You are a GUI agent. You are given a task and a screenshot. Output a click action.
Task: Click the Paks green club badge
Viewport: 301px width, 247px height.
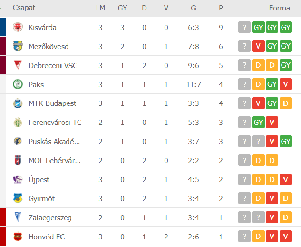pos(18,84)
